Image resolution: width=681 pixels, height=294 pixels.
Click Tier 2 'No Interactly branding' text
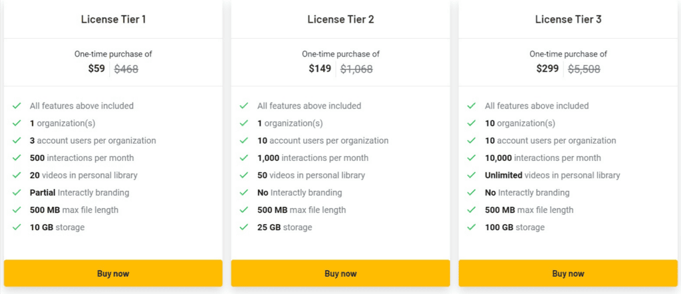pyautogui.click(x=299, y=193)
